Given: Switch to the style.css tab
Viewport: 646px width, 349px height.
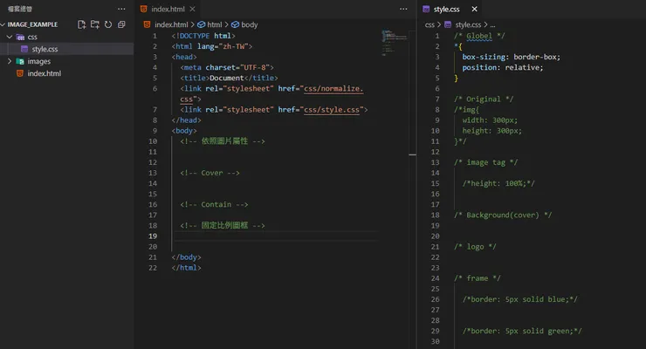Looking at the screenshot, I should (447, 8).
